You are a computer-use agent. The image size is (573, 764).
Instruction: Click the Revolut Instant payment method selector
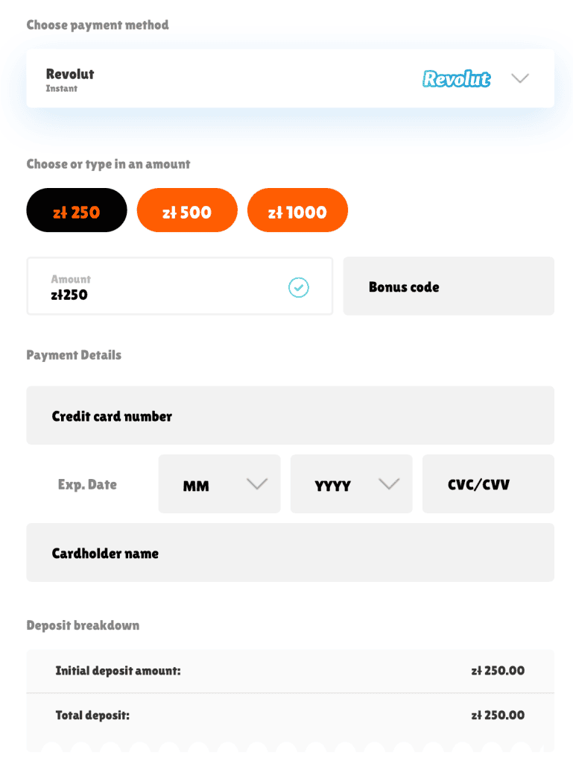(291, 78)
